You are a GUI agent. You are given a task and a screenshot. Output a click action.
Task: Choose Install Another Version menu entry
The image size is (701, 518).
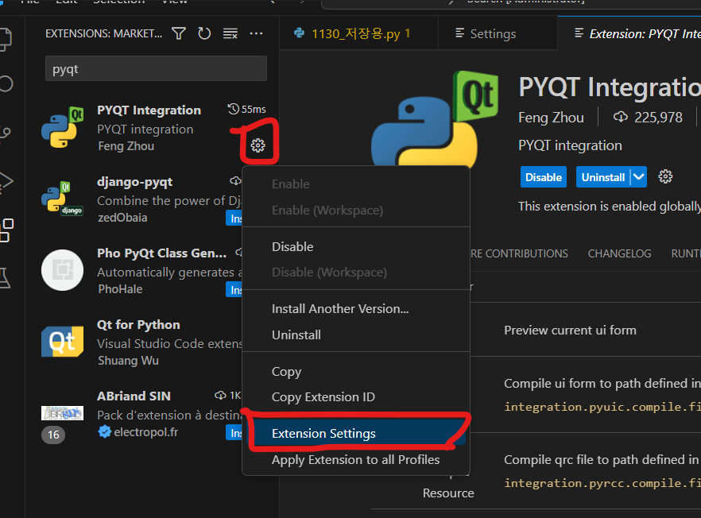[x=355, y=309]
